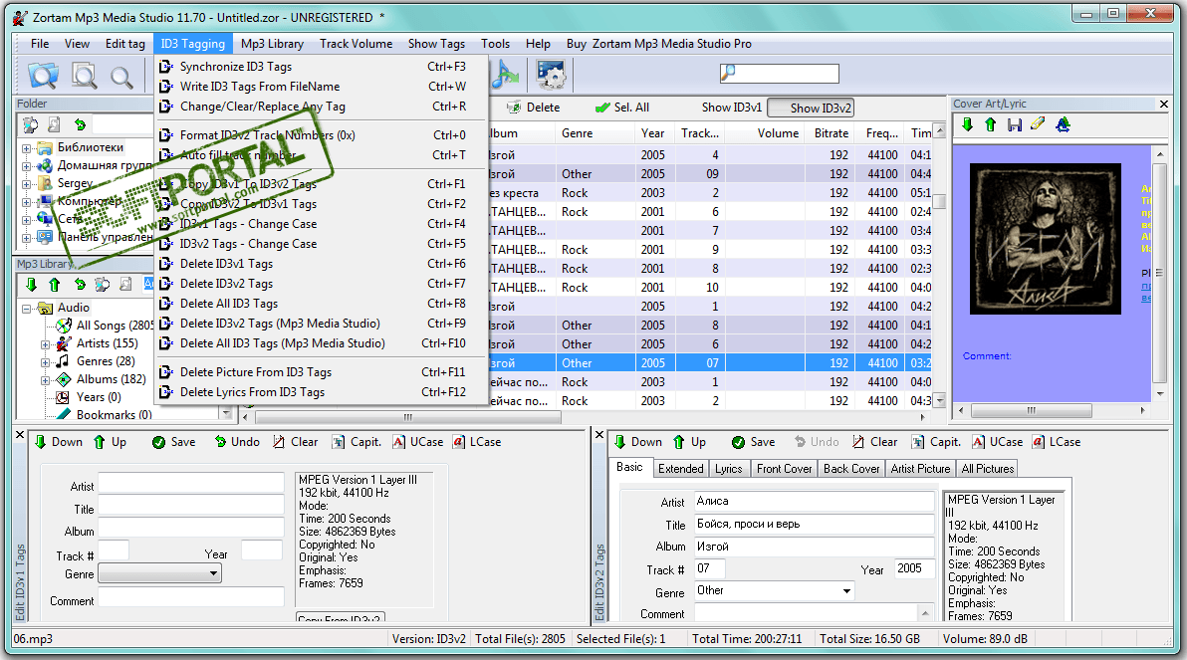Click the toolbar search input box
Image resolution: width=1187 pixels, height=660 pixels.
coord(779,74)
